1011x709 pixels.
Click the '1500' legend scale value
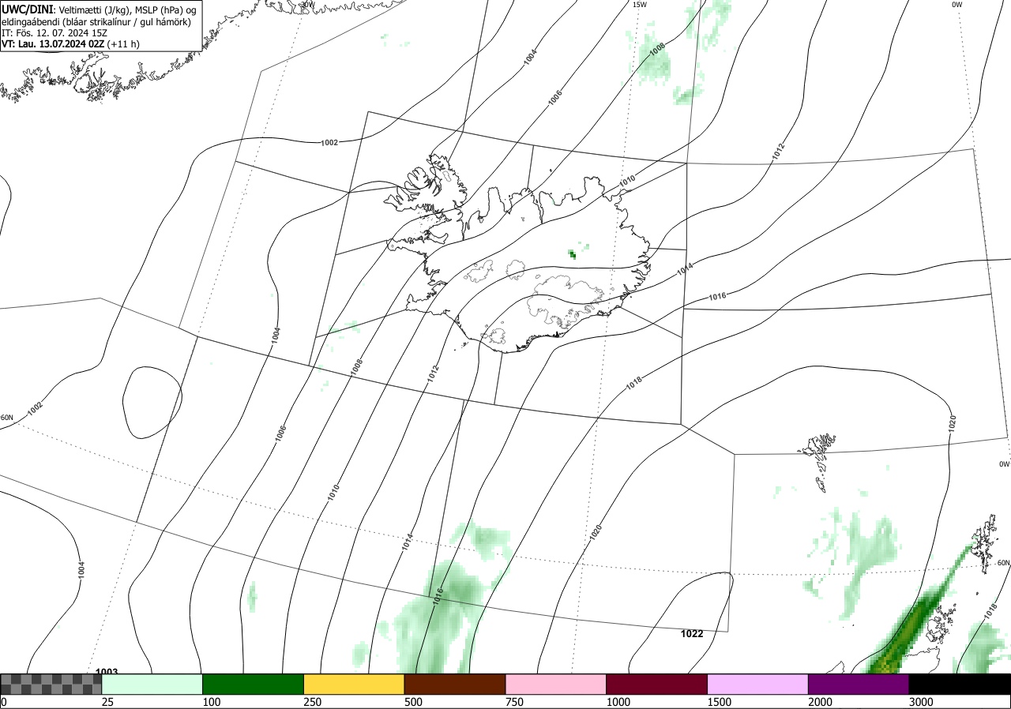tap(720, 702)
